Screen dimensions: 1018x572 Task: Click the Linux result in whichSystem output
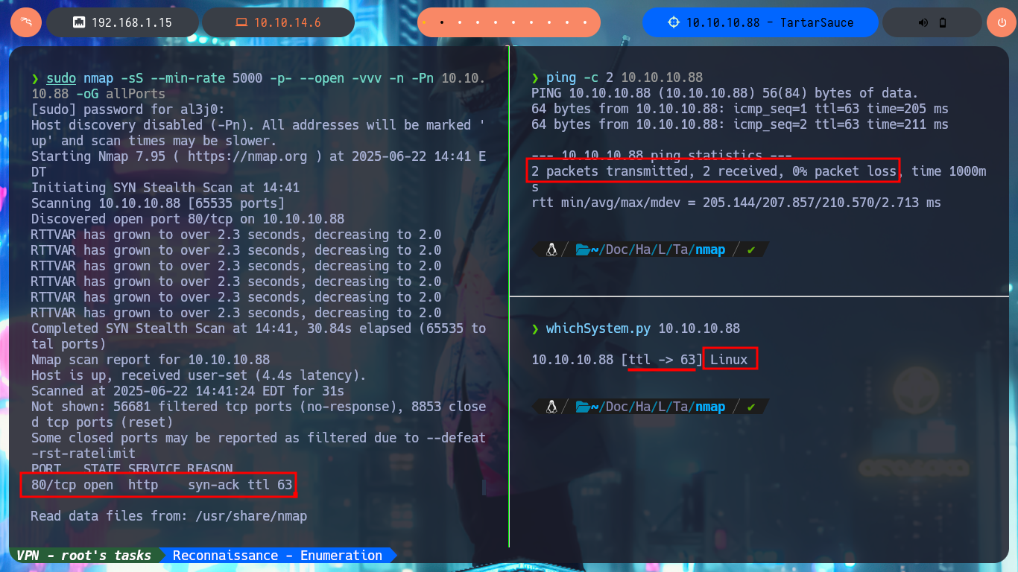point(729,360)
